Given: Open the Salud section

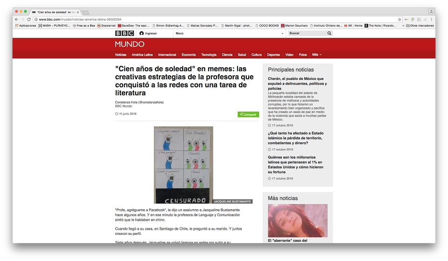Looking at the screenshot, I should click(242, 55).
